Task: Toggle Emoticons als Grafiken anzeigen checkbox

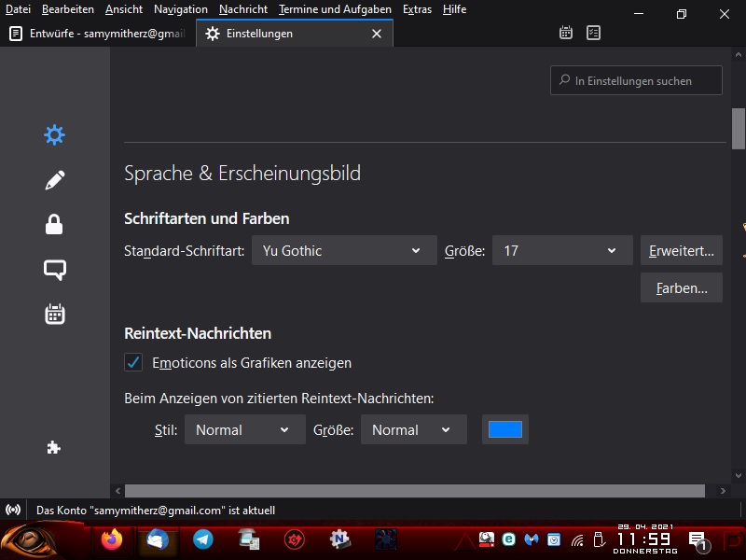Action: (x=133, y=363)
